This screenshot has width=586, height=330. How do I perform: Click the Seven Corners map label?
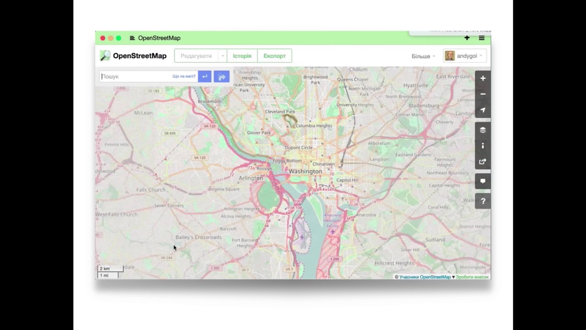tap(169, 206)
